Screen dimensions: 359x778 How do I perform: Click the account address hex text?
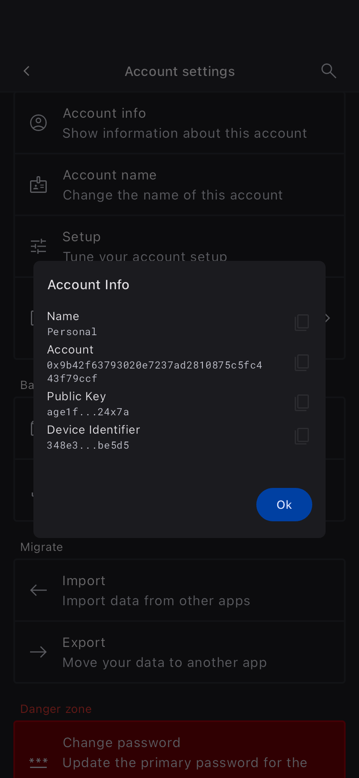154,371
